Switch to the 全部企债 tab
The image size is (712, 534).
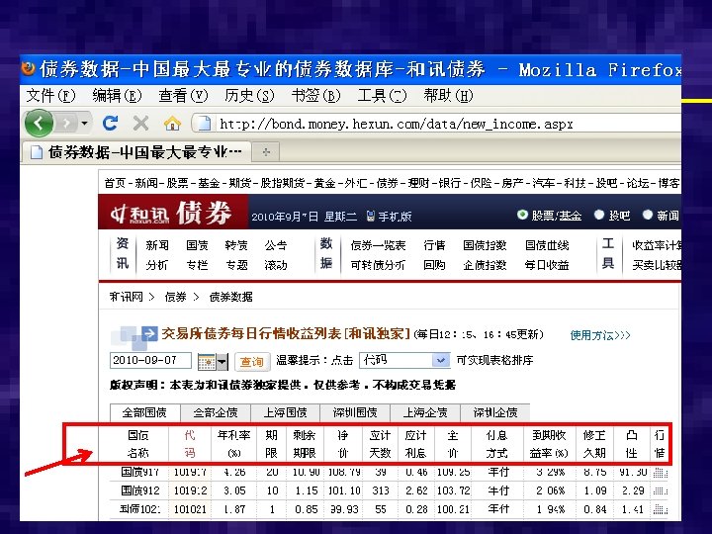point(216,412)
